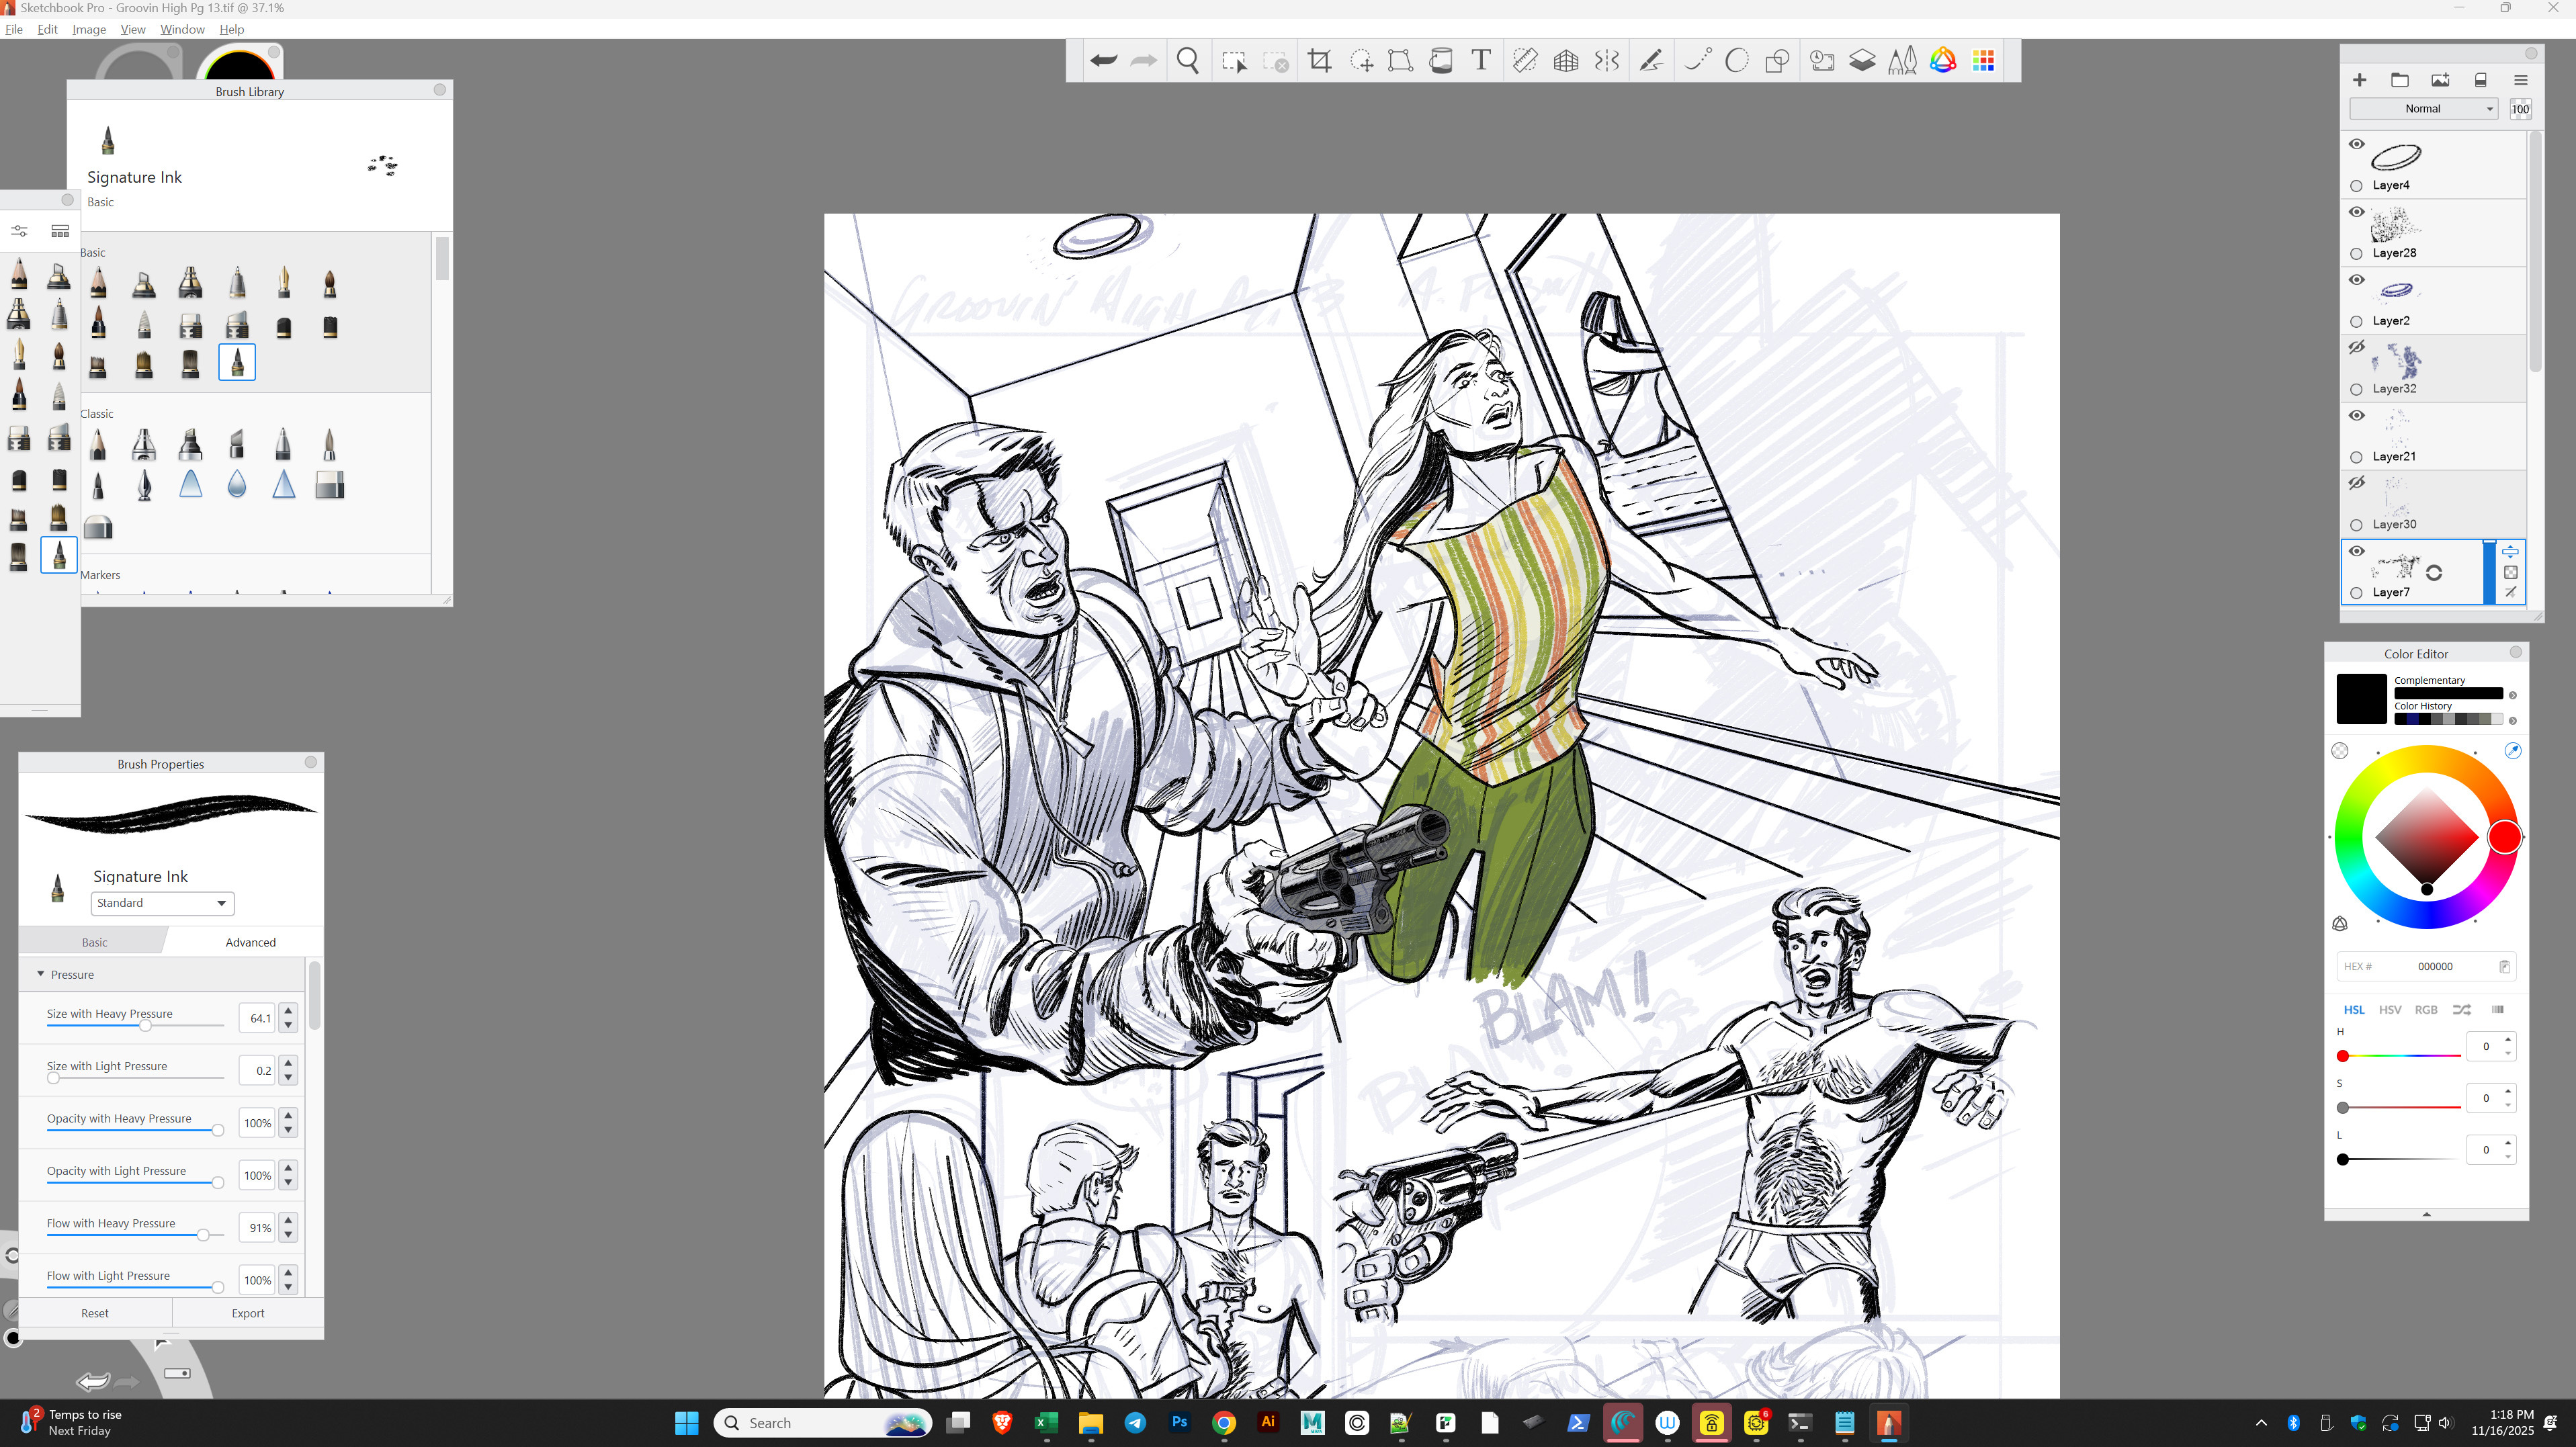Image resolution: width=2576 pixels, height=1447 pixels.
Task: Click the Undo arrow in toolbar
Action: 1103,61
